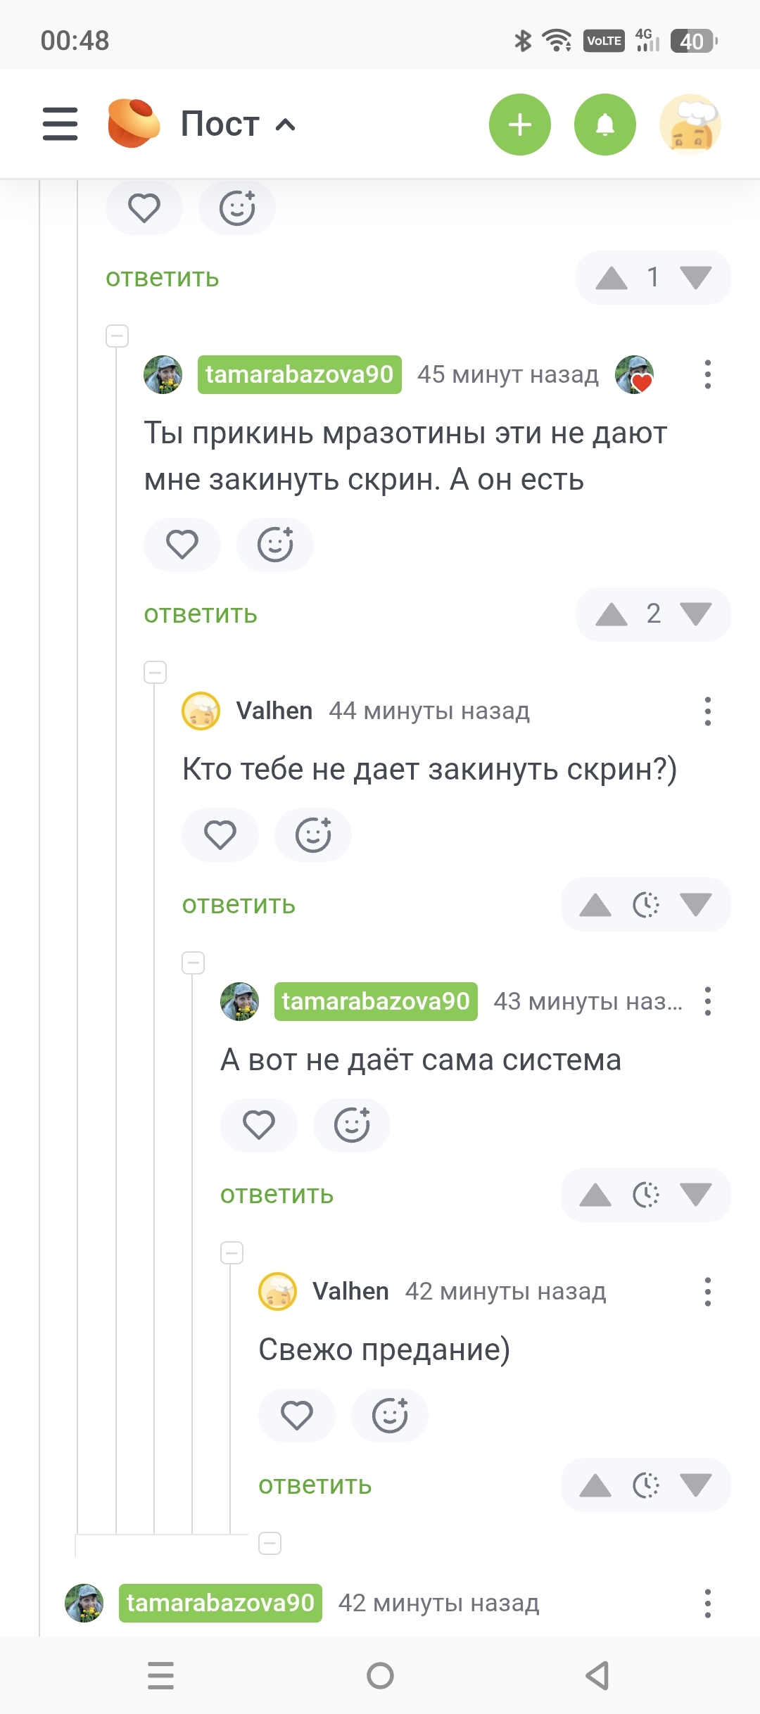The height and width of the screenshot is (1714, 760).
Task: Open options menu for 'Свежо предание' comment
Action: (708, 1292)
